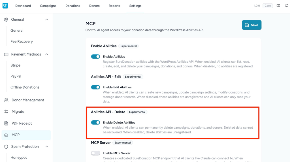Open Stripe payment settings

point(15,65)
